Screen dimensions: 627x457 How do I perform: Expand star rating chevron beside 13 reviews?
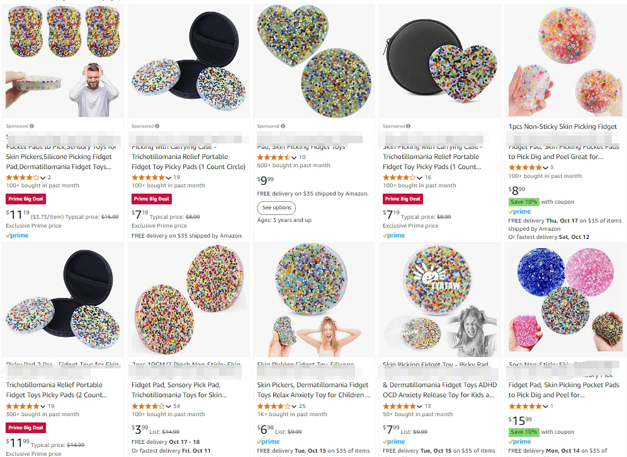(x=419, y=406)
